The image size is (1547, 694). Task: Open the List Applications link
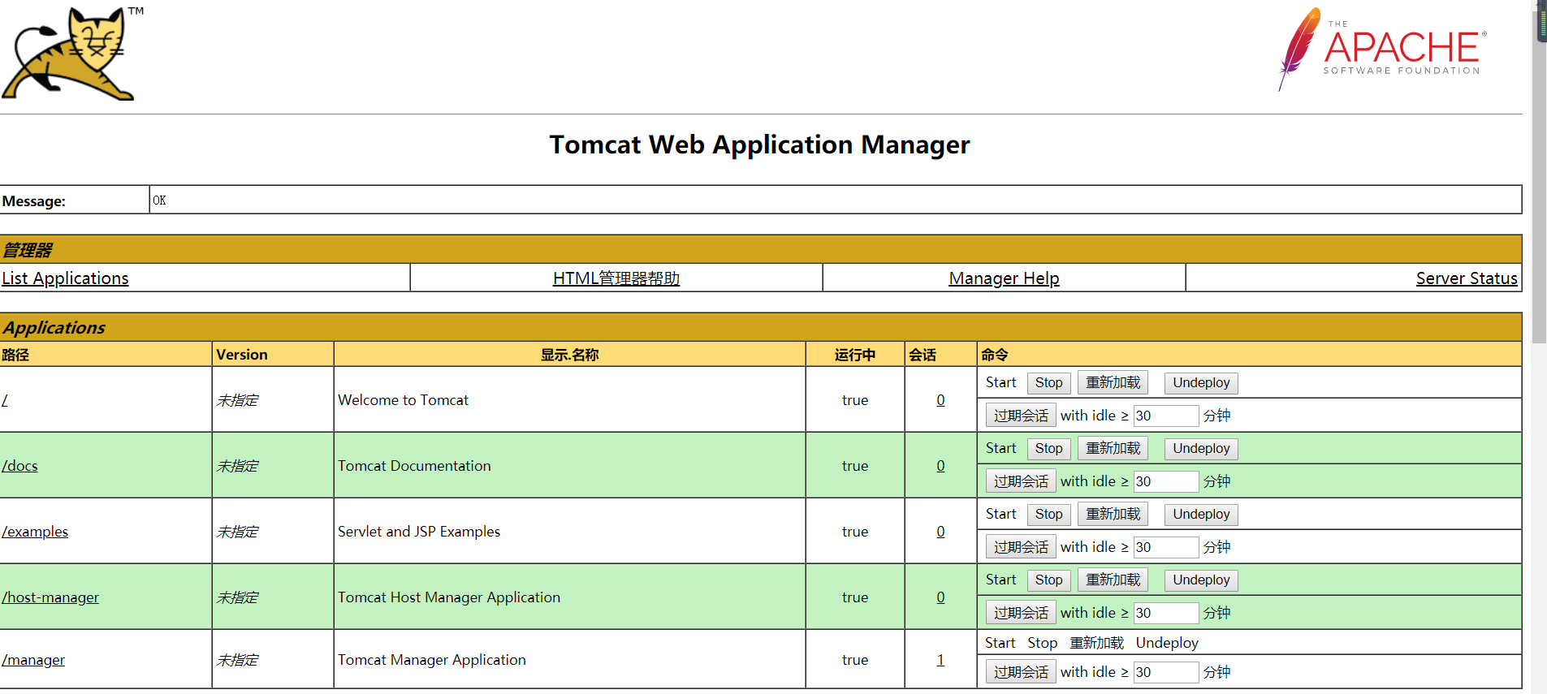click(65, 278)
